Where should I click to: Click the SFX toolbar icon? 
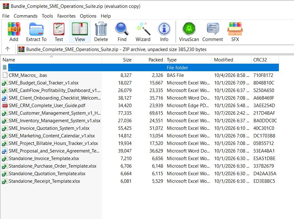coord(235,29)
